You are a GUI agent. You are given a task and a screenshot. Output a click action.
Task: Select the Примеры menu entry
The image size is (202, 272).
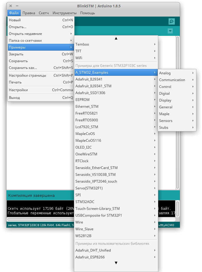[x=41, y=47]
